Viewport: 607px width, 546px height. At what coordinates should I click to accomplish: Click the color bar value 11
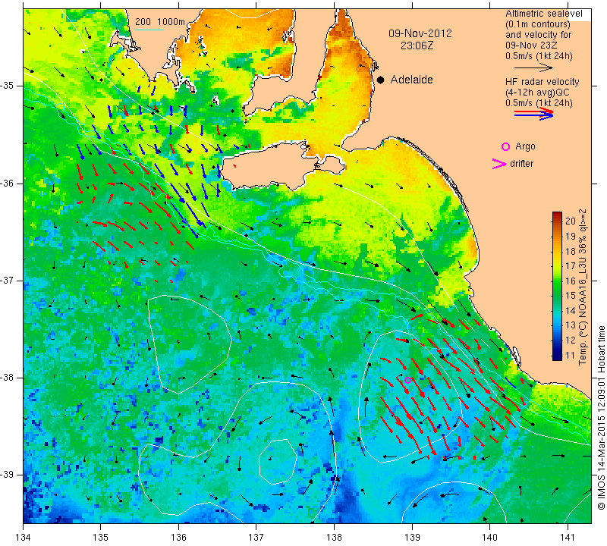click(571, 355)
